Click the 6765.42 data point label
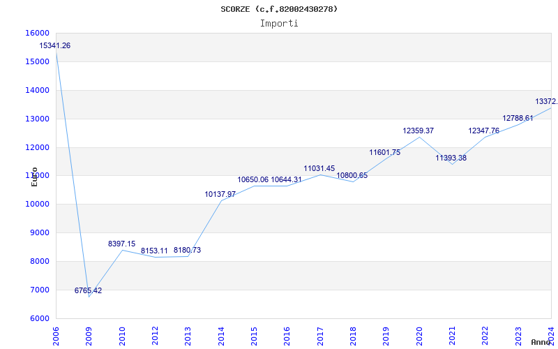Viewport: 558px width, 349px height. 88,290
